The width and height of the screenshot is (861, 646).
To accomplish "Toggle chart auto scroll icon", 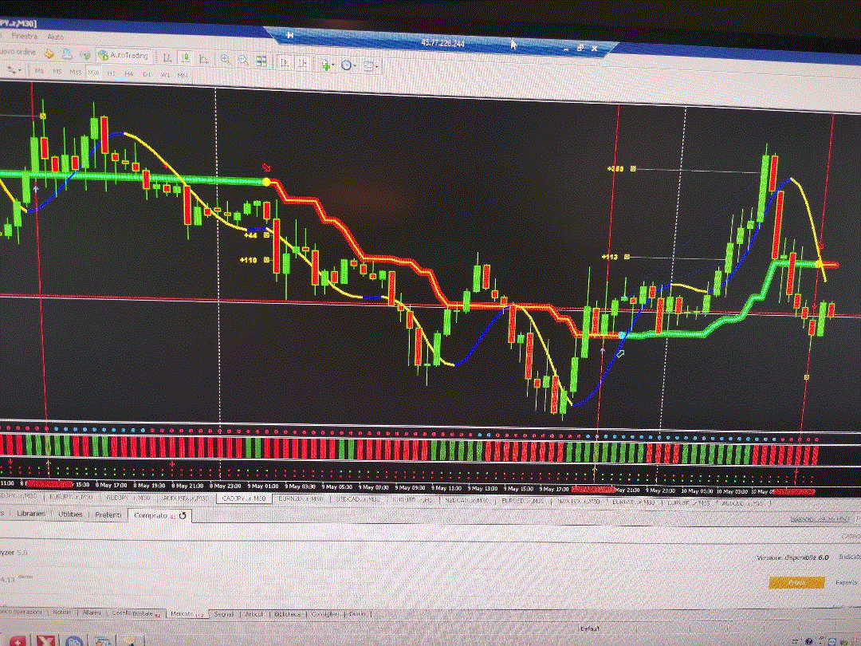I will [x=285, y=62].
